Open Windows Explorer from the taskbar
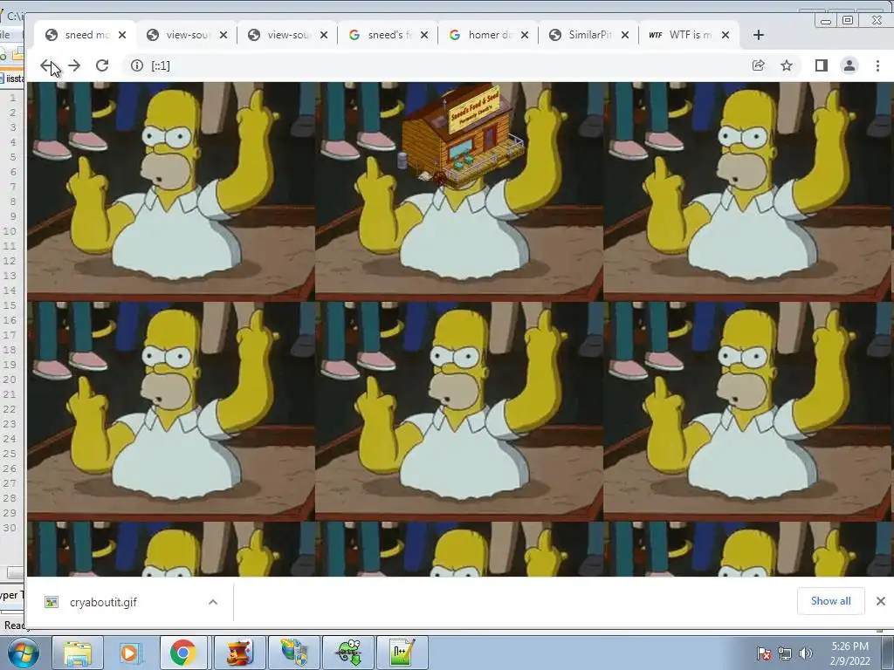 (x=78, y=653)
